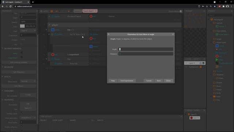Open the Initial animation dropdown

28,118
